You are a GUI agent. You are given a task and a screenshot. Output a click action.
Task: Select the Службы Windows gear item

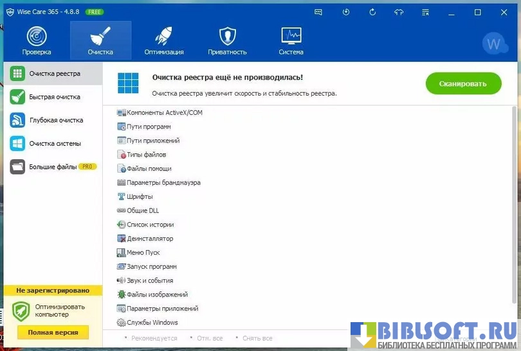(152, 323)
